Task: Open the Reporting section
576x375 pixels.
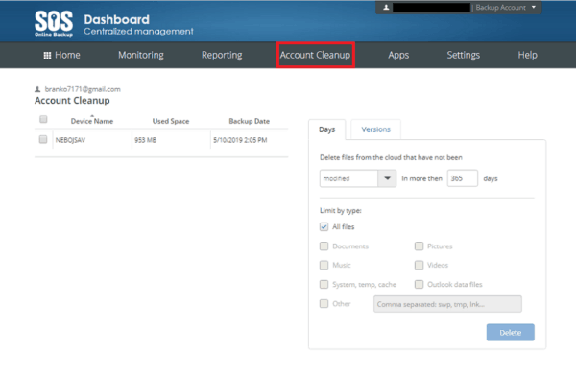Action: (x=222, y=55)
